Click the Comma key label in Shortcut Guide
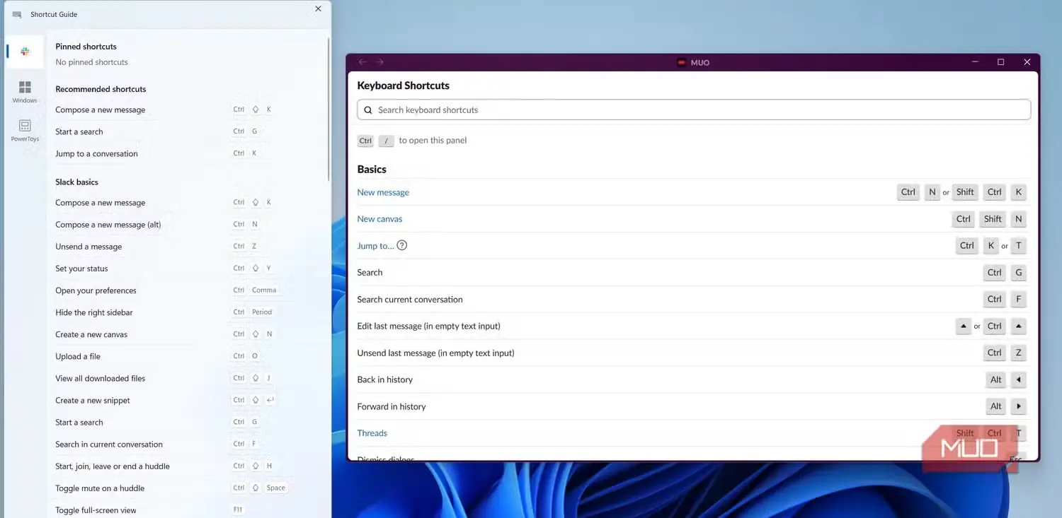This screenshot has height=518, width=1062. (264, 290)
